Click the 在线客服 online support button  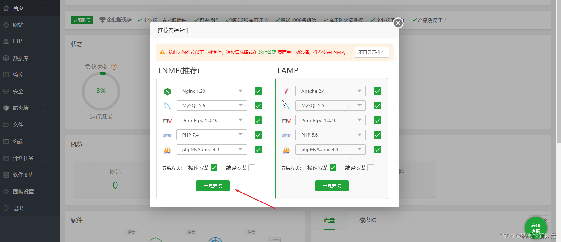(x=536, y=228)
